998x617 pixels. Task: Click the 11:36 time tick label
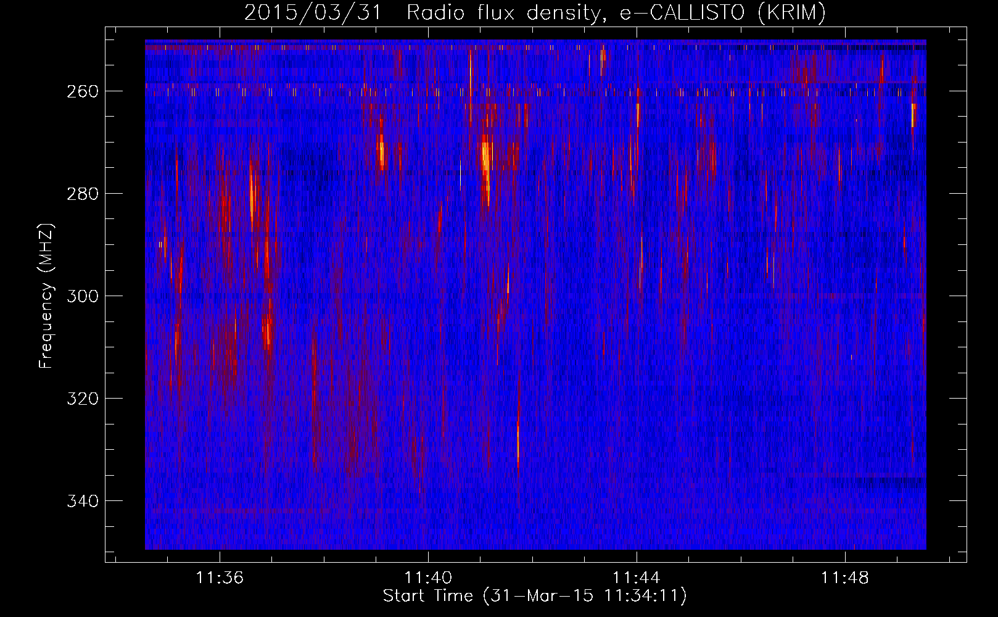click(x=220, y=578)
